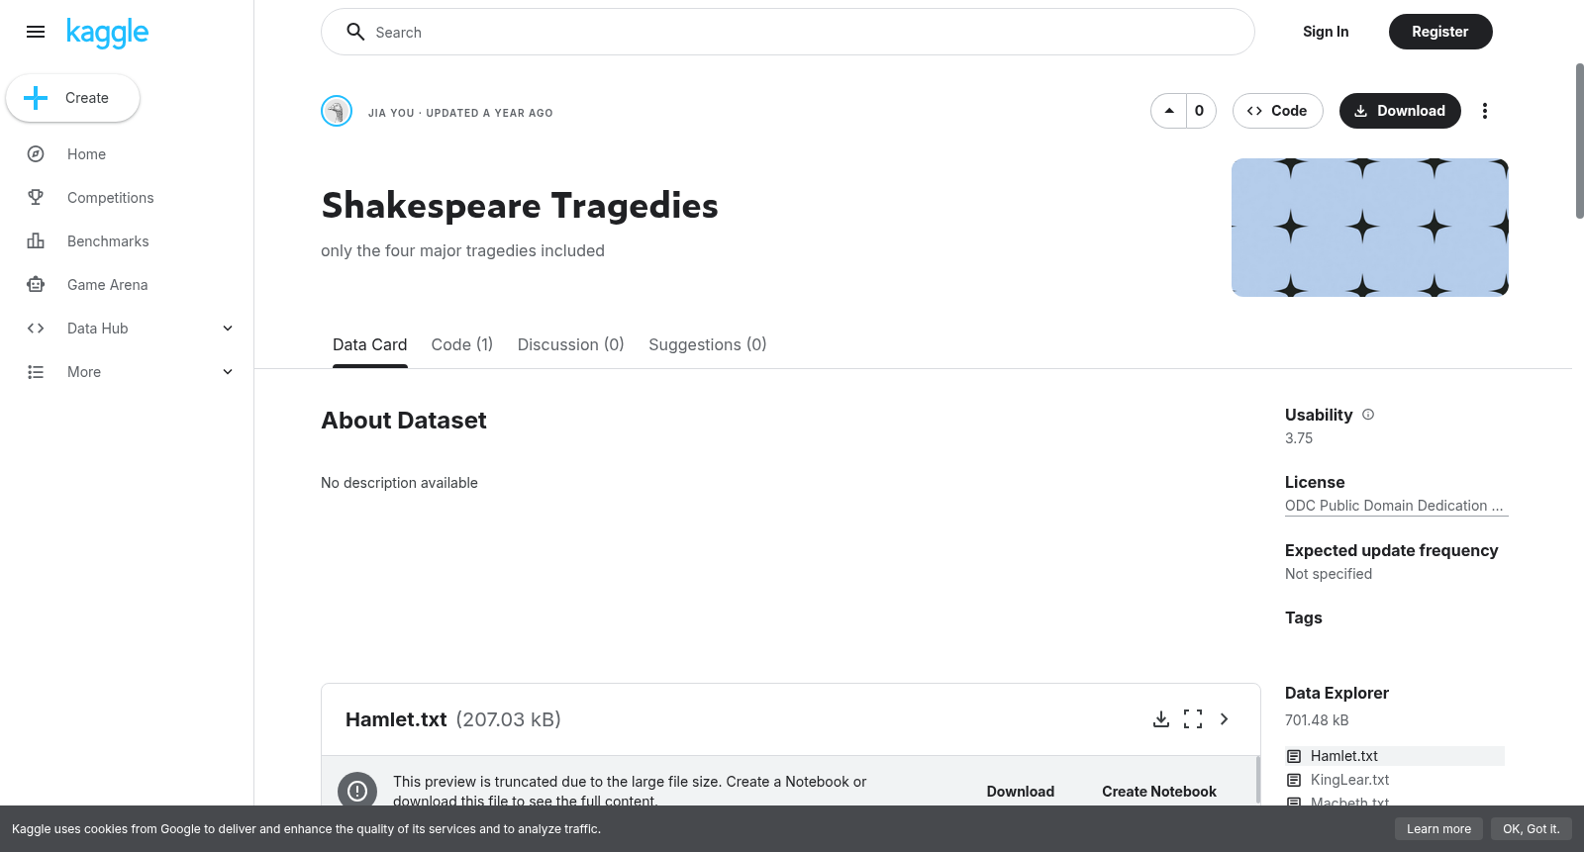Open the three-dot more options menu

click(1485, 111)
